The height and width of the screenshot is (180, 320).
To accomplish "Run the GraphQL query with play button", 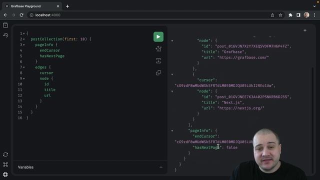I will (158, 36).
